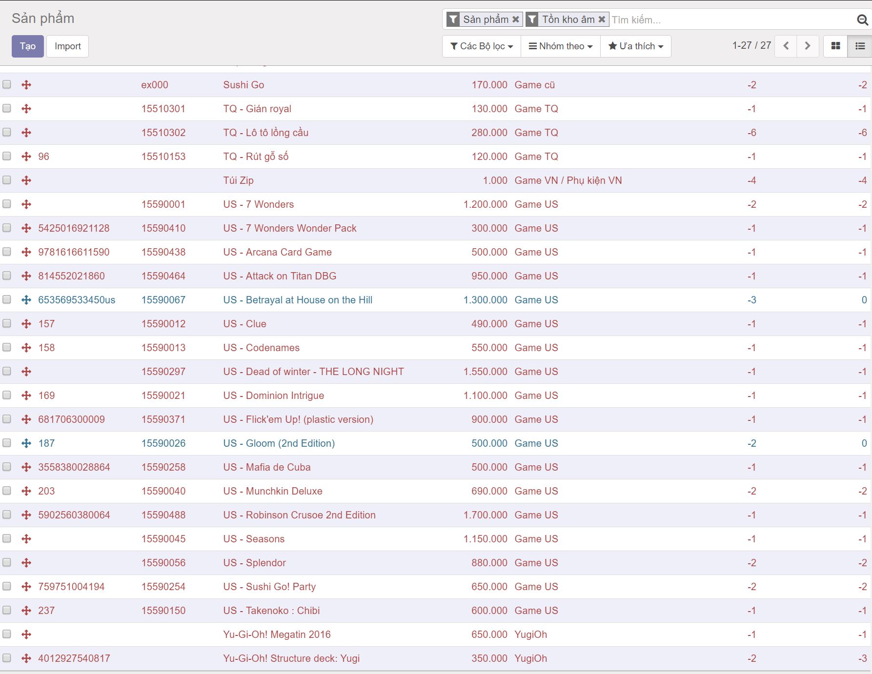Go to previous page of records
This screenshot has width=872, height=674.
tap(786, 46)
